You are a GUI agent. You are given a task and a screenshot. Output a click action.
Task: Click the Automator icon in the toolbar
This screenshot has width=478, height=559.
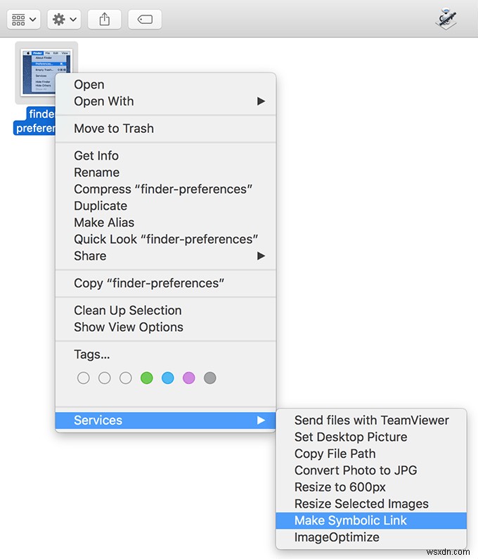coord(446,18)
